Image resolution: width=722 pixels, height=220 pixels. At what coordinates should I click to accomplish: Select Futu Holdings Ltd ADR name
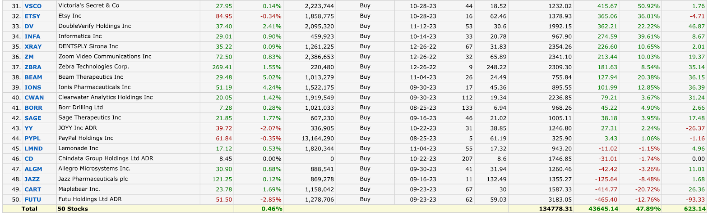coord(90,199)
